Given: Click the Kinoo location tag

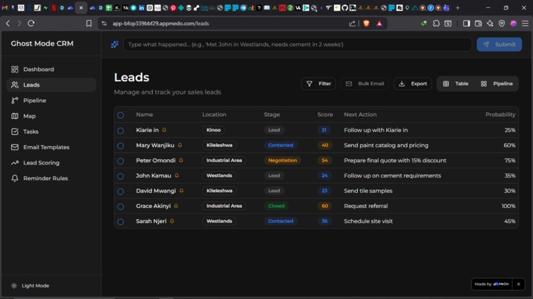Looking at the screenshot, I should click(x=214, y=130).
